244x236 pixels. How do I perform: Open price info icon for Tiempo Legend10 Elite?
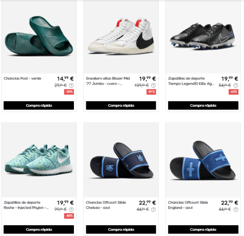(236, 85)
